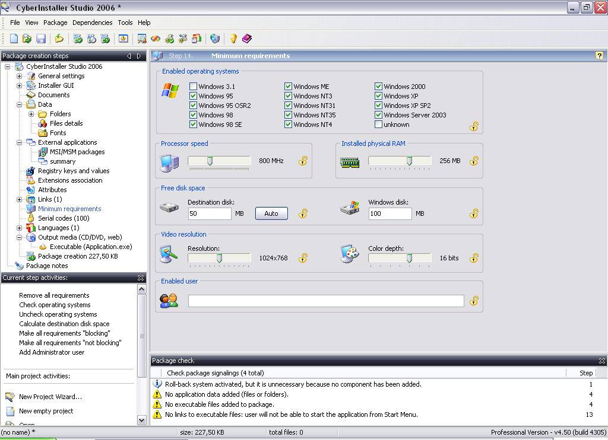Screen dimensions: 608x440
Task: Toggle the padlock for Windows disk space
Action: tap(474, 213)
